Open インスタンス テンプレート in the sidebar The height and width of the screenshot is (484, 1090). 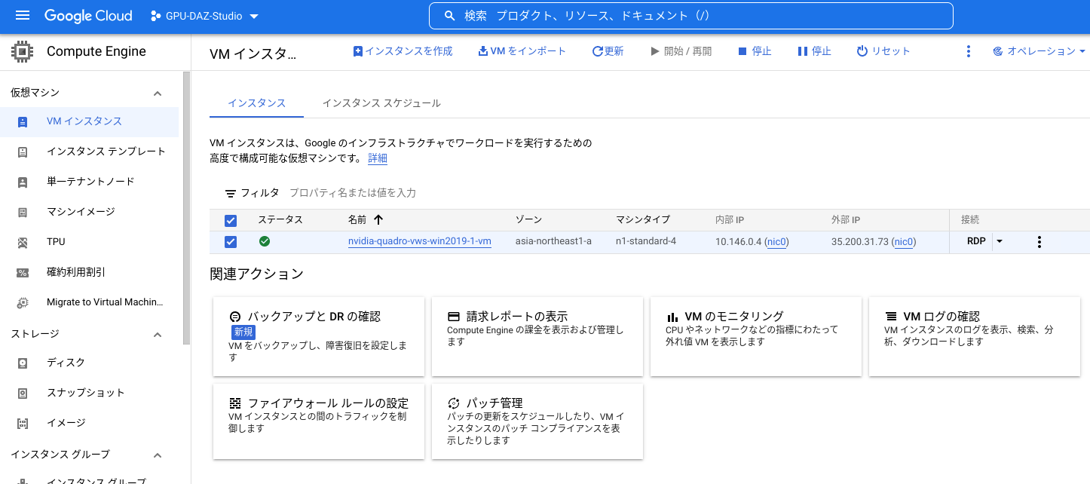89,152
